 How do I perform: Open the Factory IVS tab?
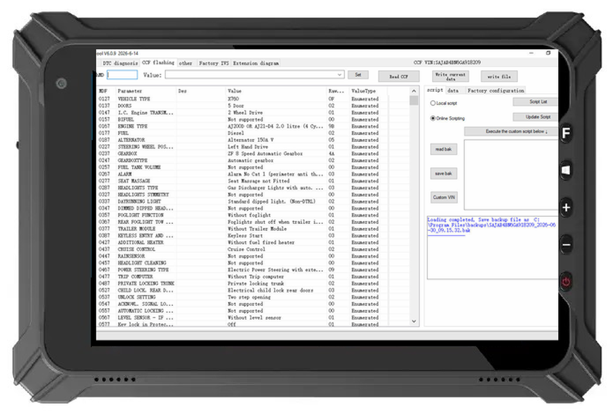tap(213, 63)
